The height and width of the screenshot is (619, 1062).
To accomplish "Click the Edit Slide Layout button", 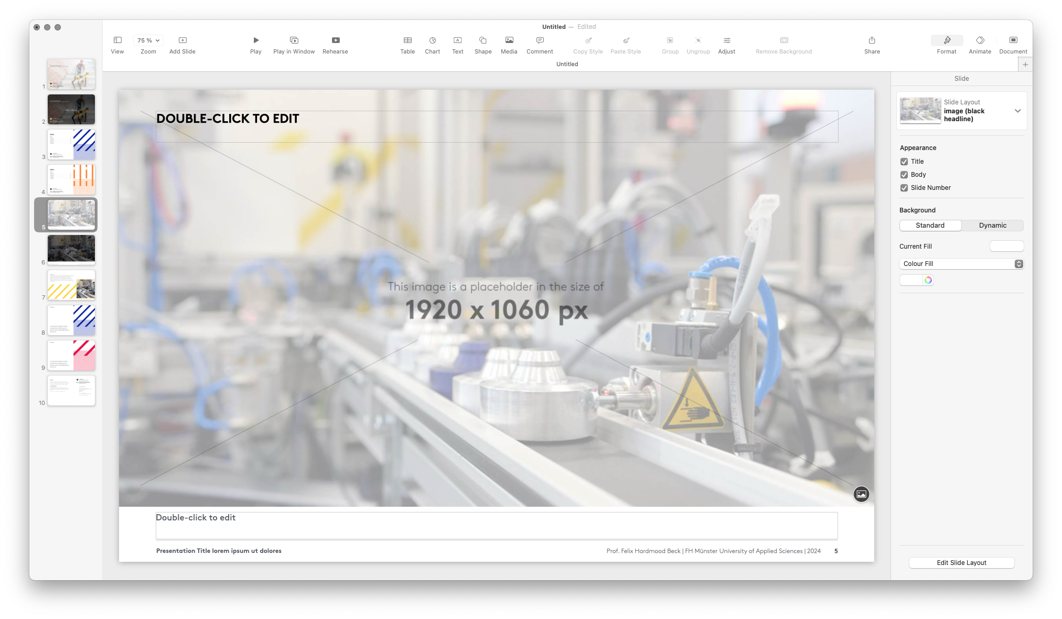I will 961,563.
